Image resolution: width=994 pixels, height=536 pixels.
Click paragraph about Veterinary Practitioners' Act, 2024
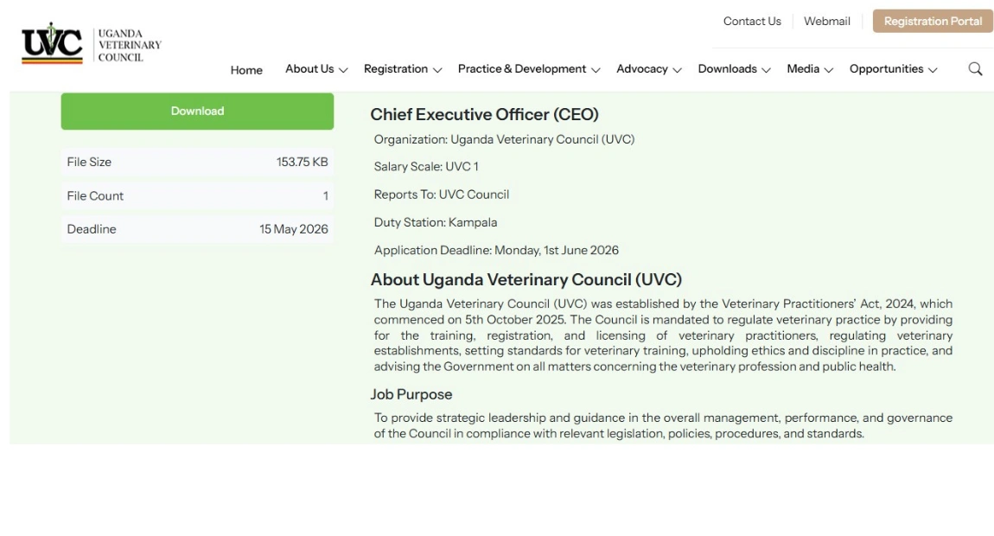pyautogui.click(x=663, y=335)
